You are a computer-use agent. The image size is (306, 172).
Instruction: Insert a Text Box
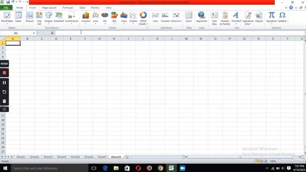(x=214, y=18)
